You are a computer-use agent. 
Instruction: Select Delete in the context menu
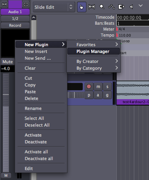coord(41,98)
